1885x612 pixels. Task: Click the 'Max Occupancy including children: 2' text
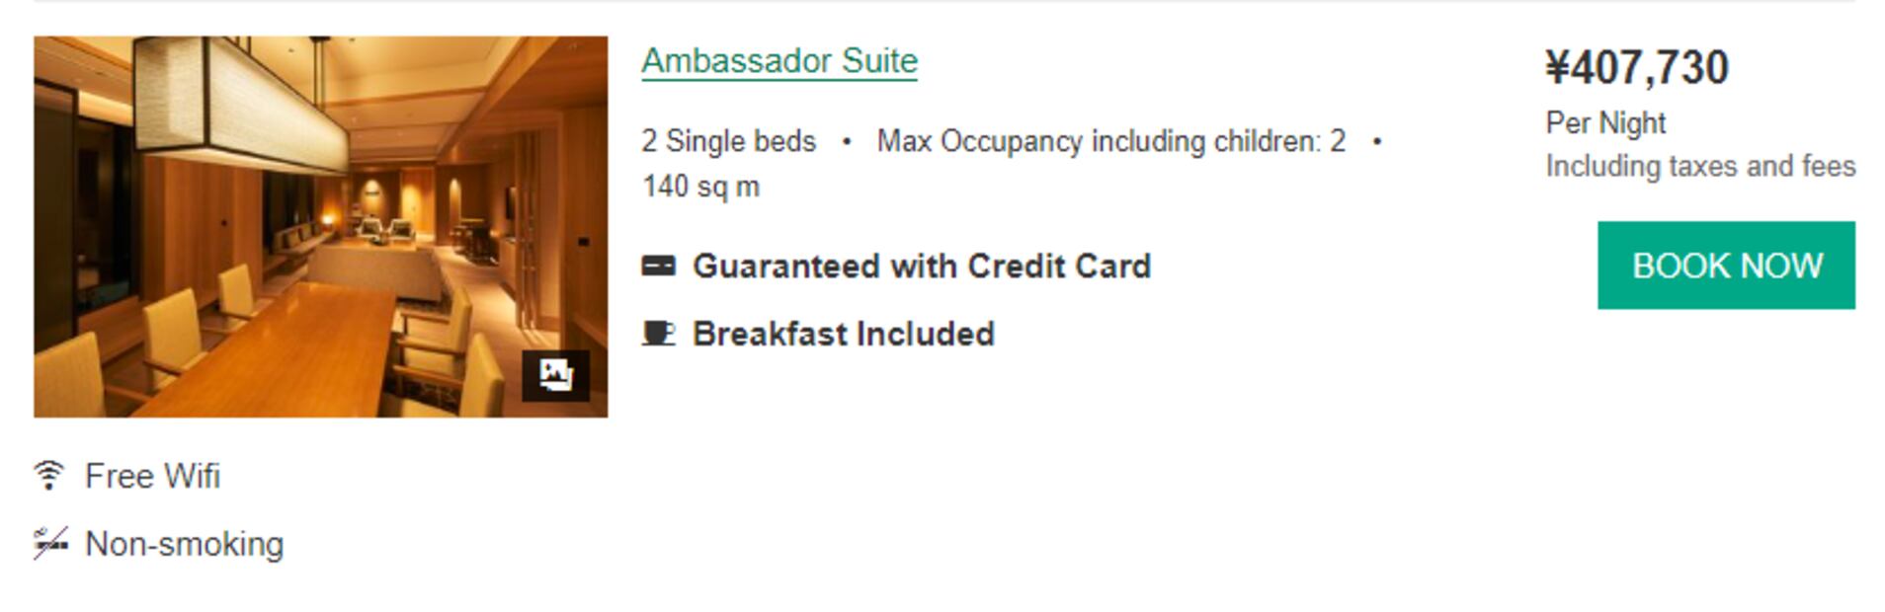(1110, 141)
